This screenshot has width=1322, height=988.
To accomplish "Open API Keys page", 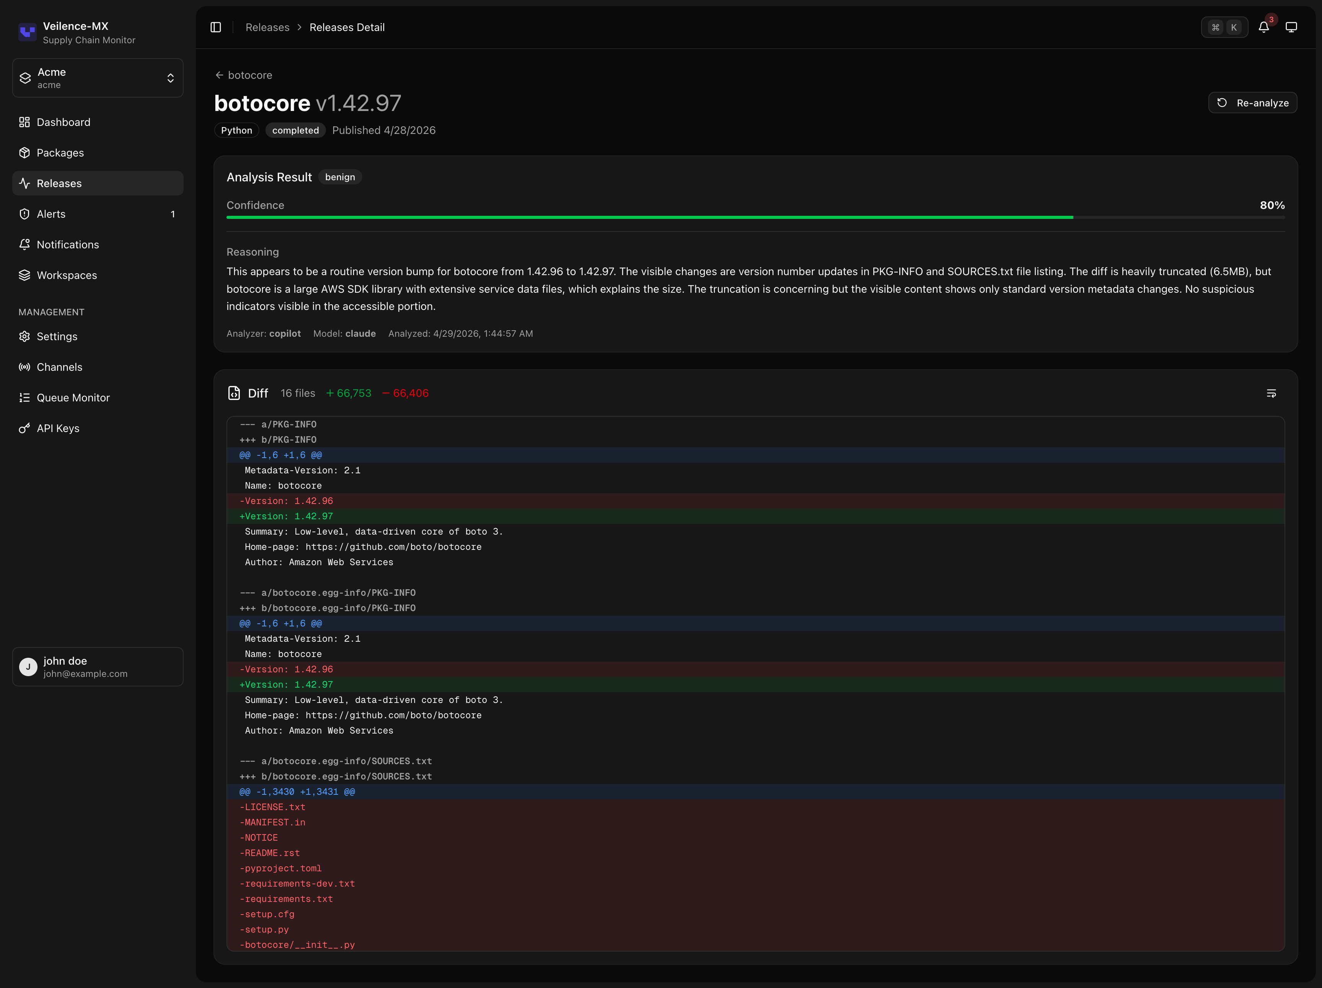I will point(98,428).
